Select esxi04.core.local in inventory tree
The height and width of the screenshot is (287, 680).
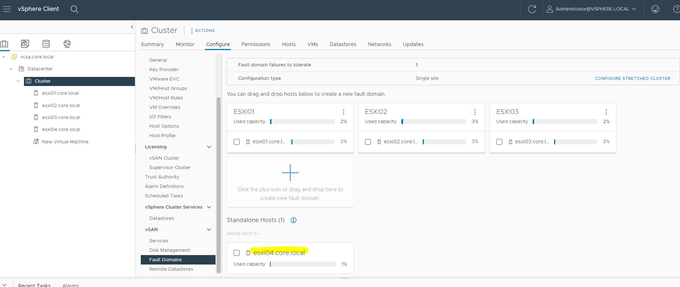(61, 130)
